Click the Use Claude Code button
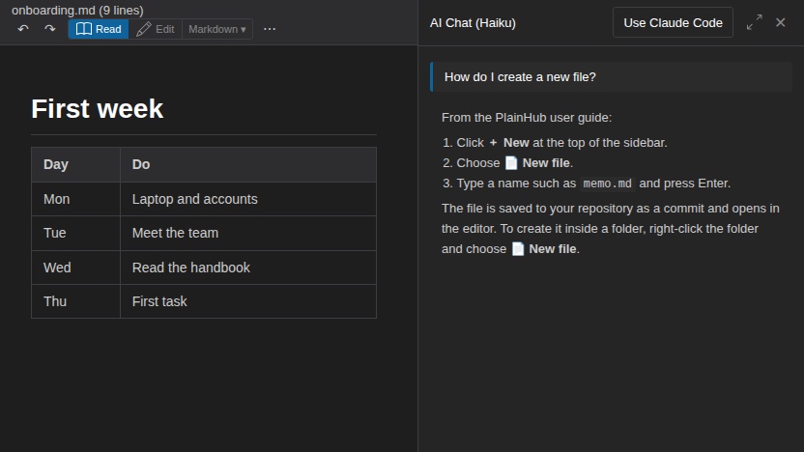This screenshot has width=804, height=452. pyautogui.click(x=673, y=22)
